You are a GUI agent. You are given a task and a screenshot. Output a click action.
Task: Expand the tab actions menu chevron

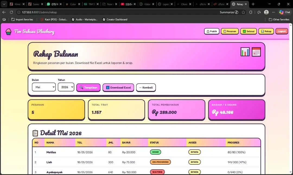4,4
